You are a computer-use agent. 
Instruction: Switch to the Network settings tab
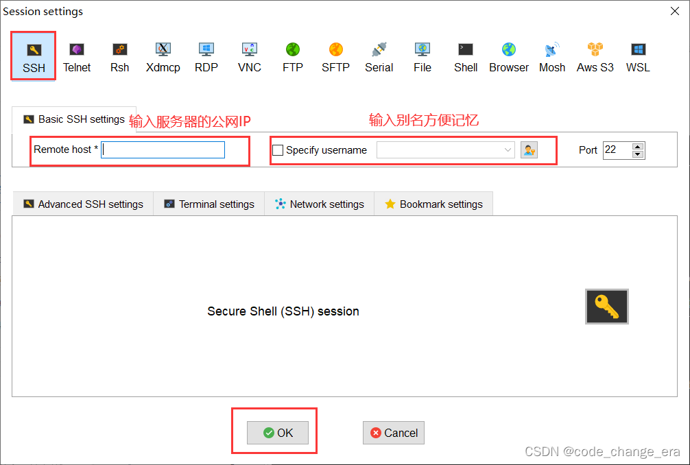[x=320, y=204]
